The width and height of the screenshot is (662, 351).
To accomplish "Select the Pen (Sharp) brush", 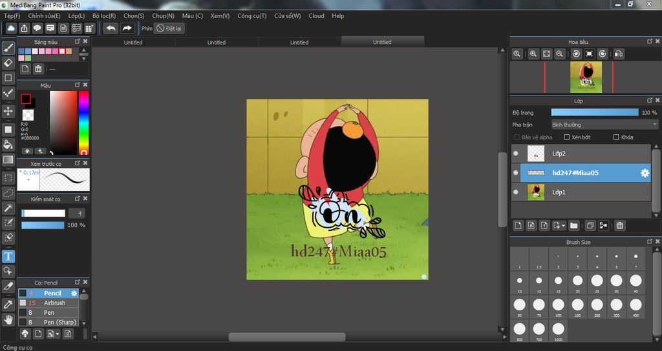I will [48, 323].
